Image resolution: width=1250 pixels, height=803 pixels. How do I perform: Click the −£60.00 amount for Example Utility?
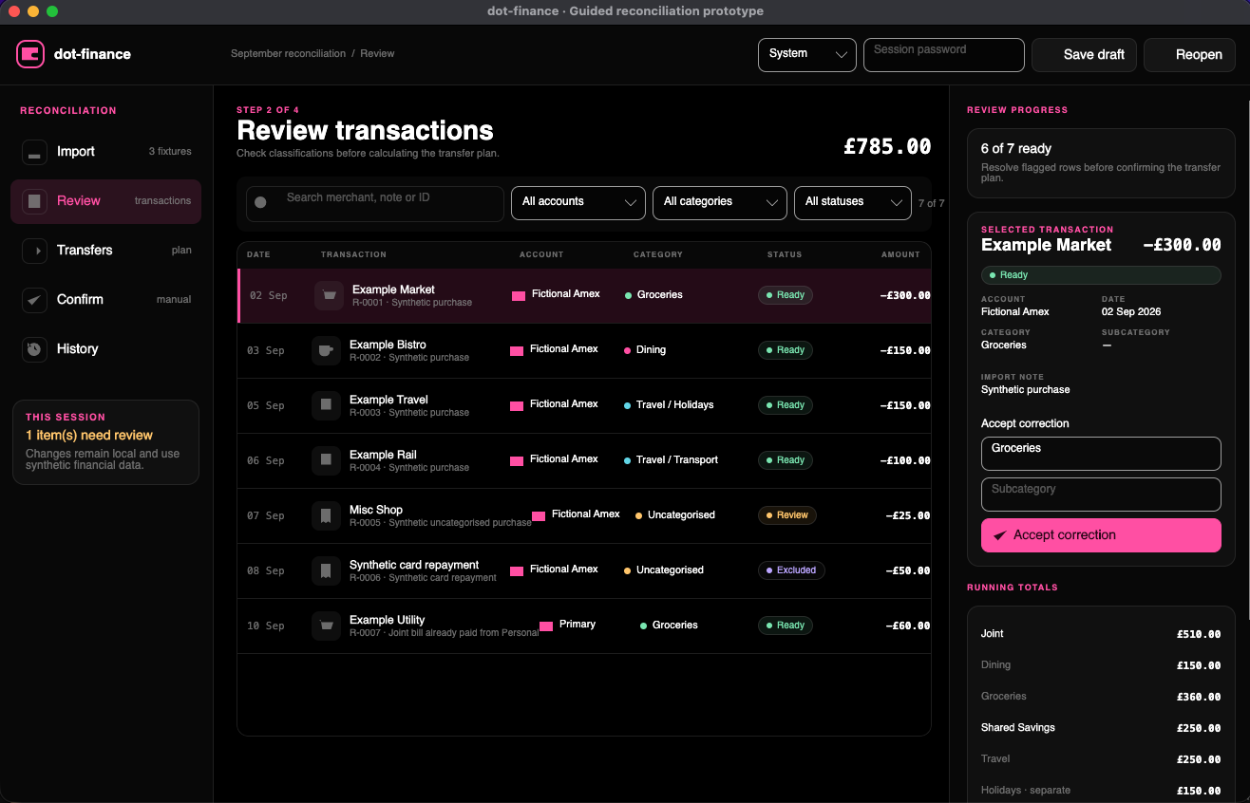point(908,626)
